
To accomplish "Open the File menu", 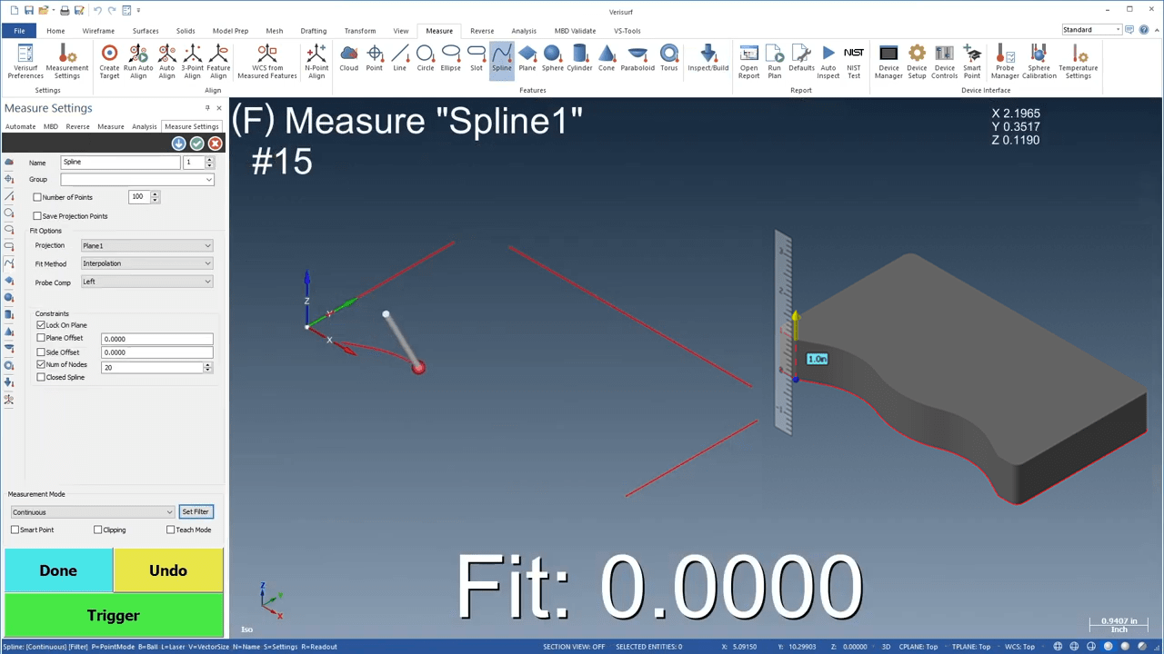I will tap(19, 30).
